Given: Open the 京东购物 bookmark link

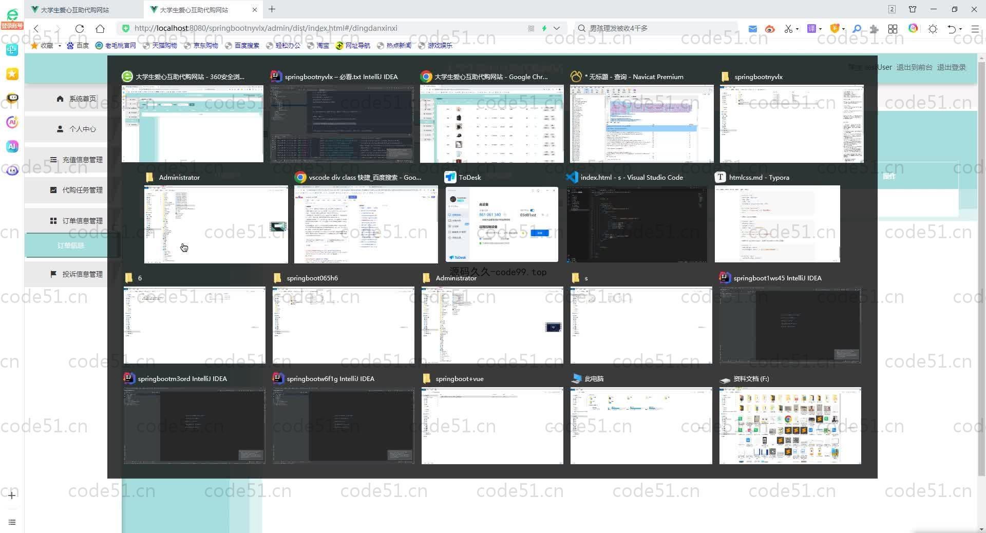Looking at the screenshot, I should point(205,46).
